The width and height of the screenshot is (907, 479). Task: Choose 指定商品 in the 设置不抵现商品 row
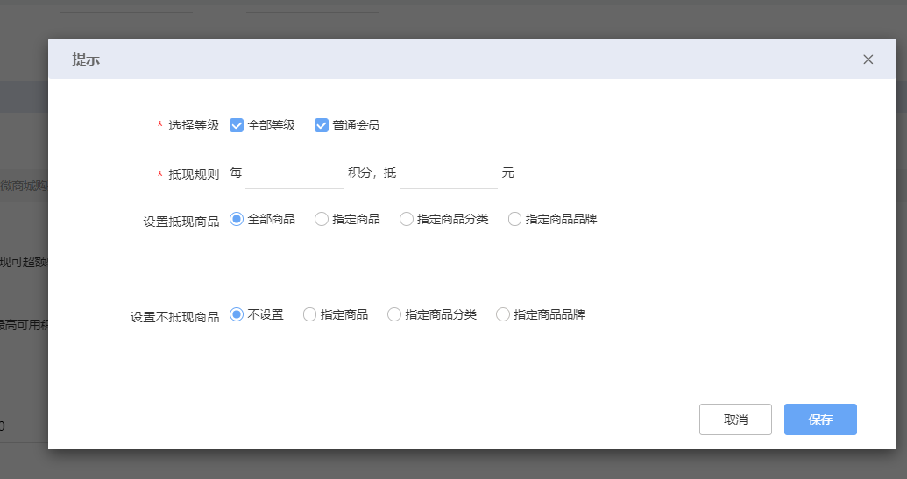309,314
